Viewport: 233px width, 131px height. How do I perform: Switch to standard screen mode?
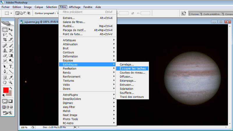click(x=4, y=107)
